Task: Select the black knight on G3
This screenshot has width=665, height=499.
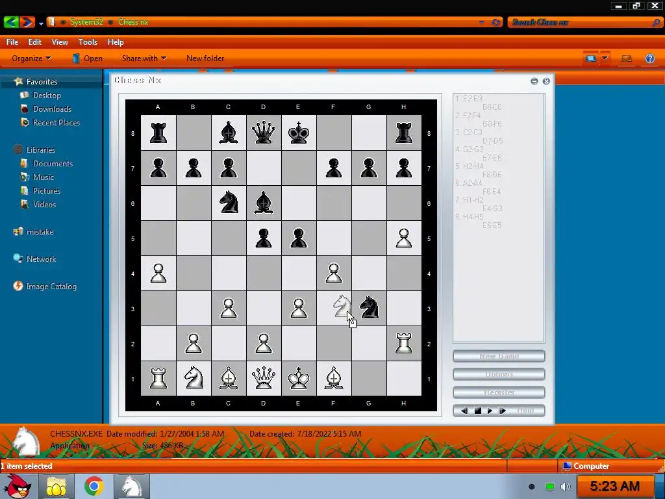Action: [x=369, y=307]
